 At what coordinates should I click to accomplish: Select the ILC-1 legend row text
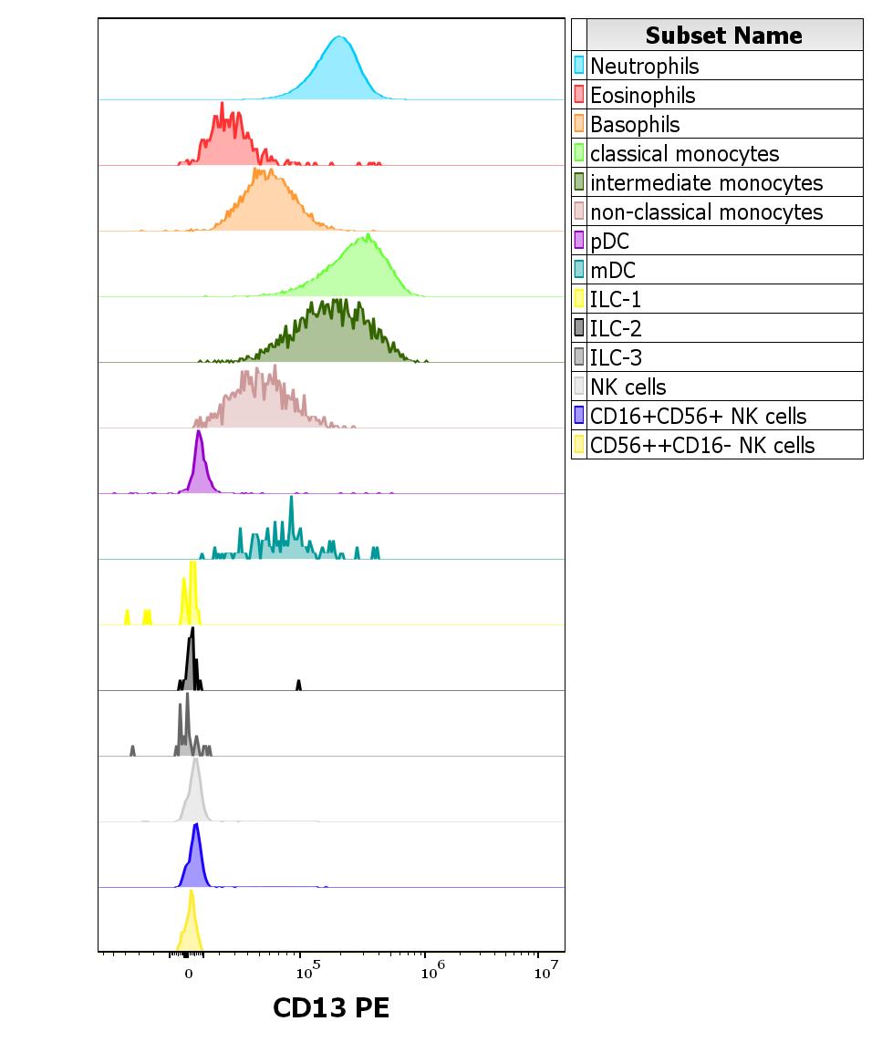point(616,300)
